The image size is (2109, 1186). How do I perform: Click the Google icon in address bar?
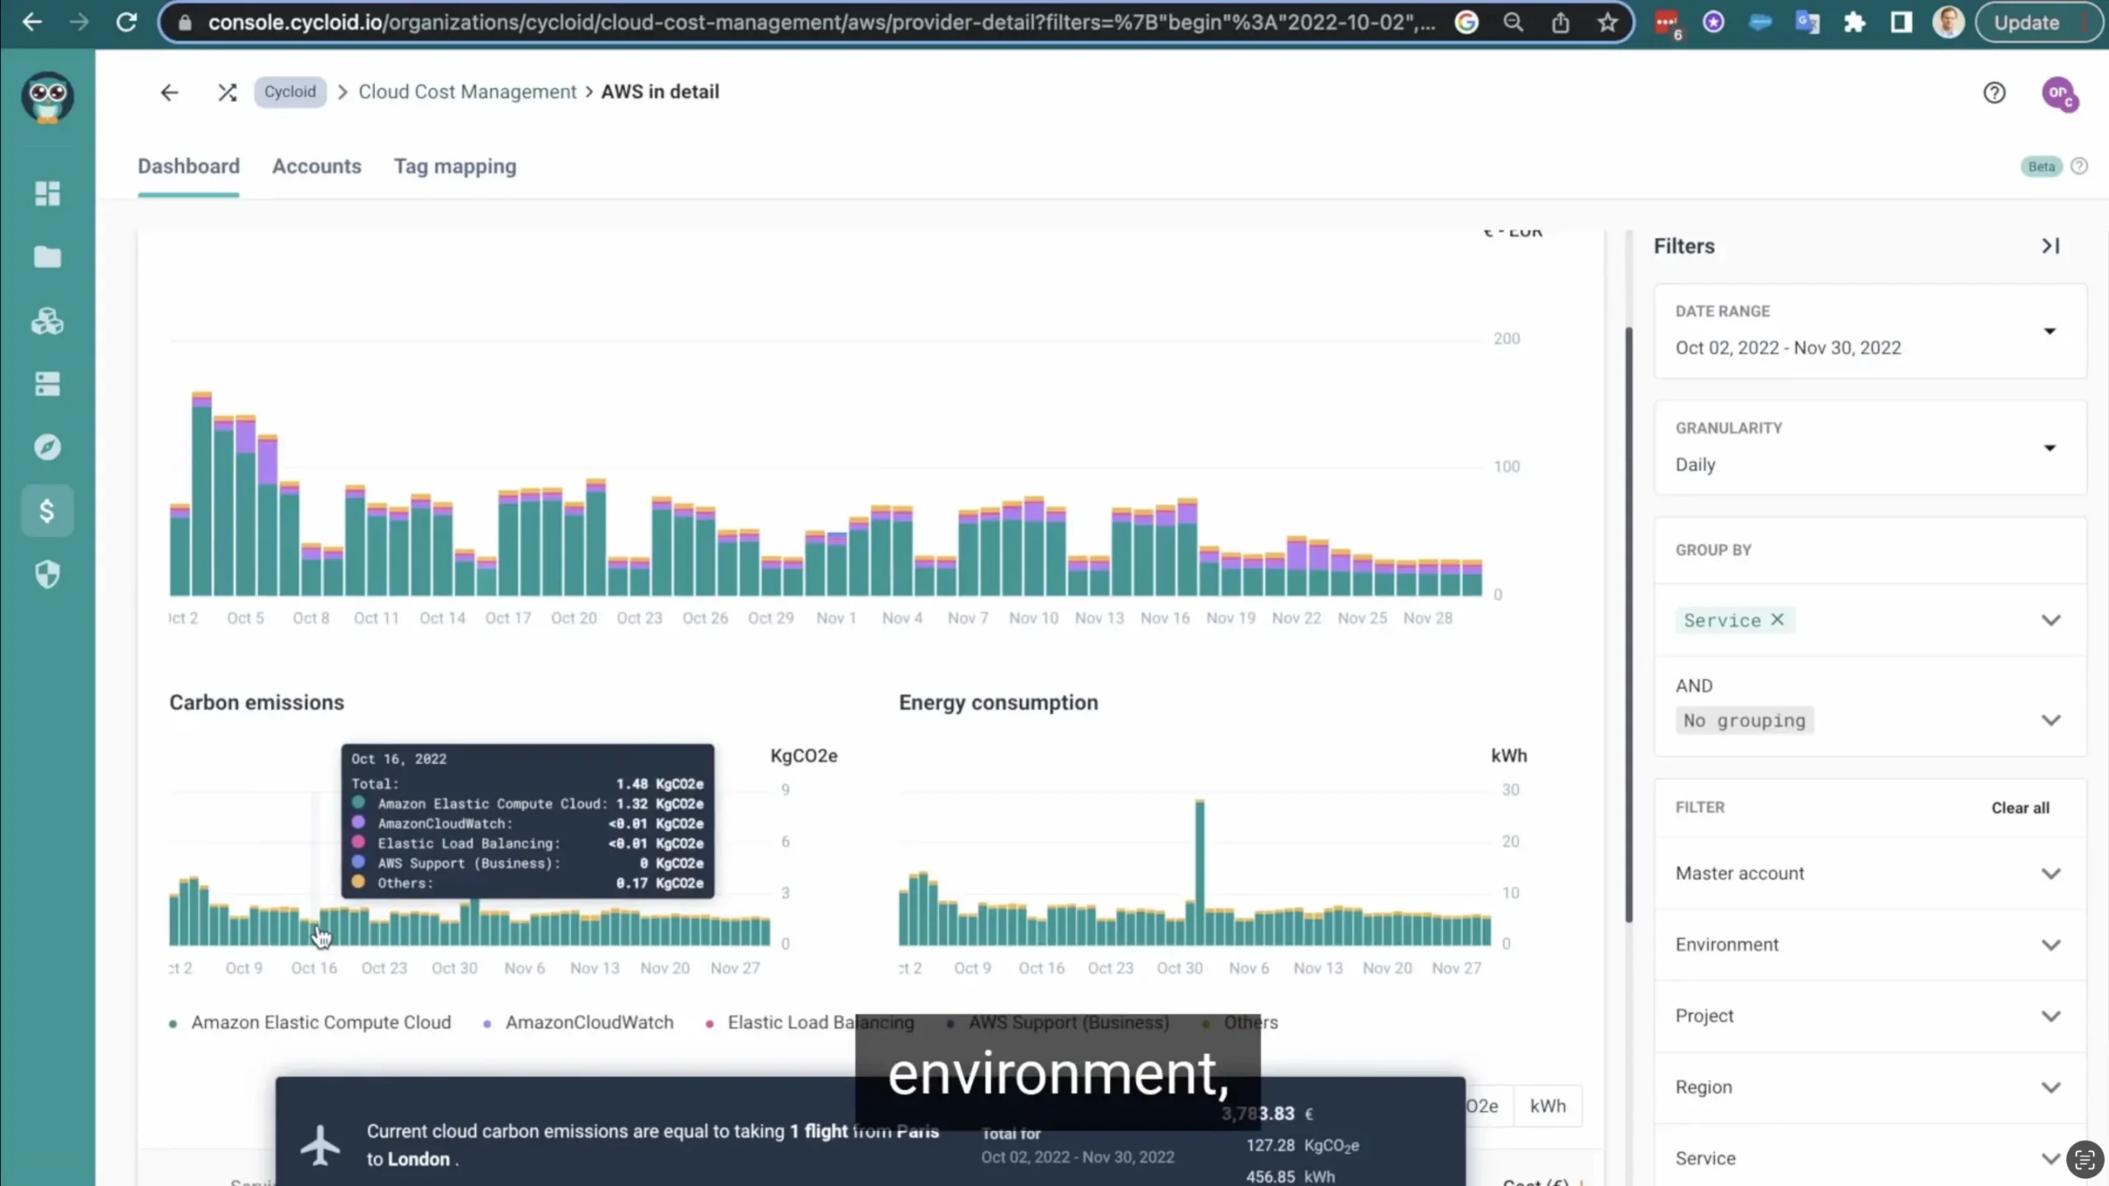[1466, 22]
